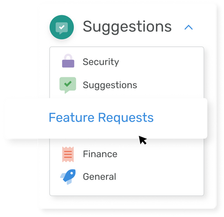Click blank space below General in the list
The width and height of the screenshot is (224, 217).
[x=127, y=190]
